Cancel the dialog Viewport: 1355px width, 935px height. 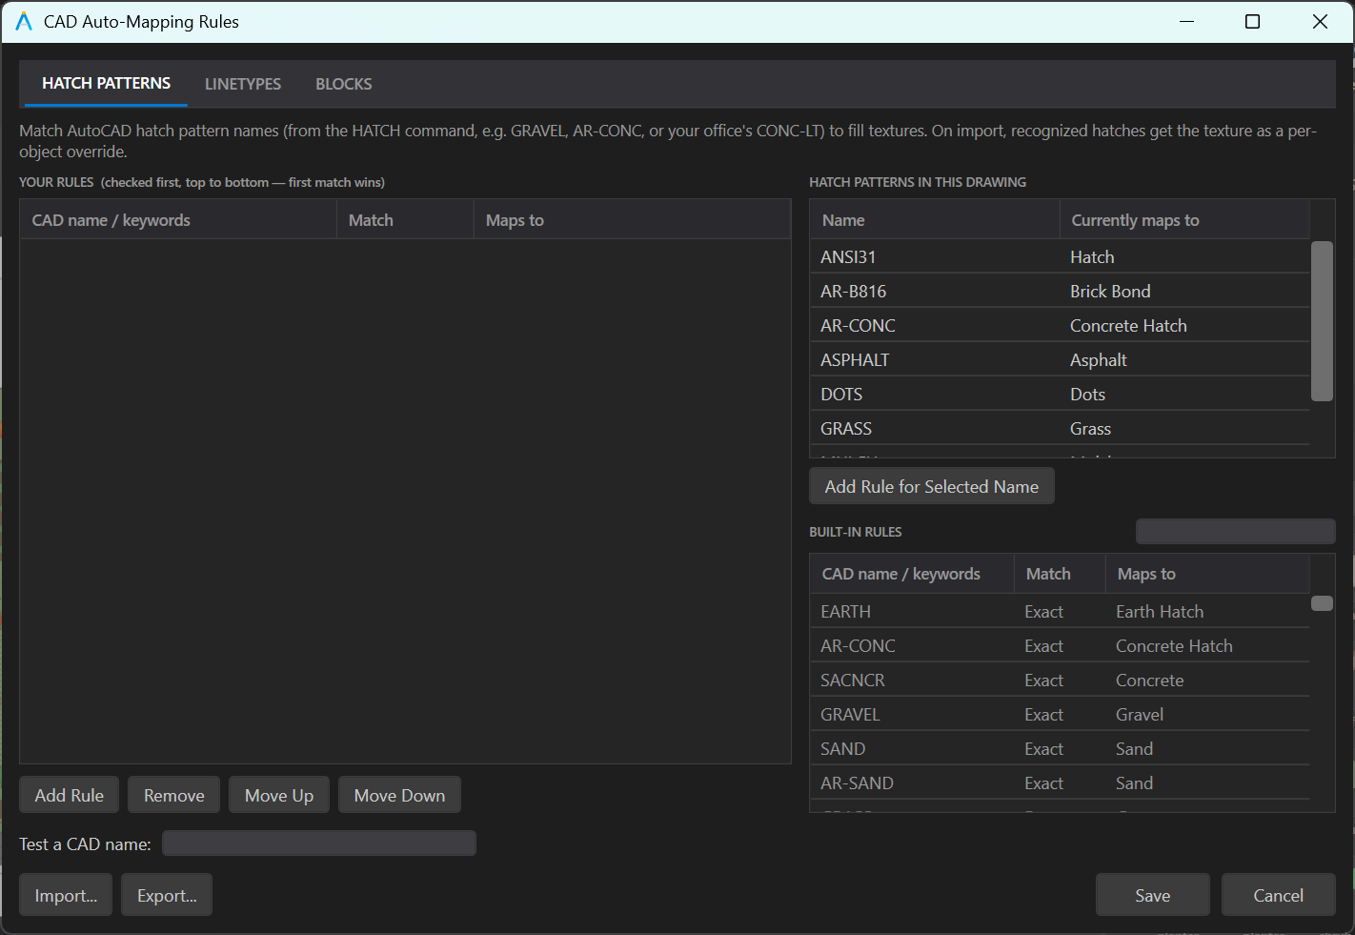coord(1279,895)
